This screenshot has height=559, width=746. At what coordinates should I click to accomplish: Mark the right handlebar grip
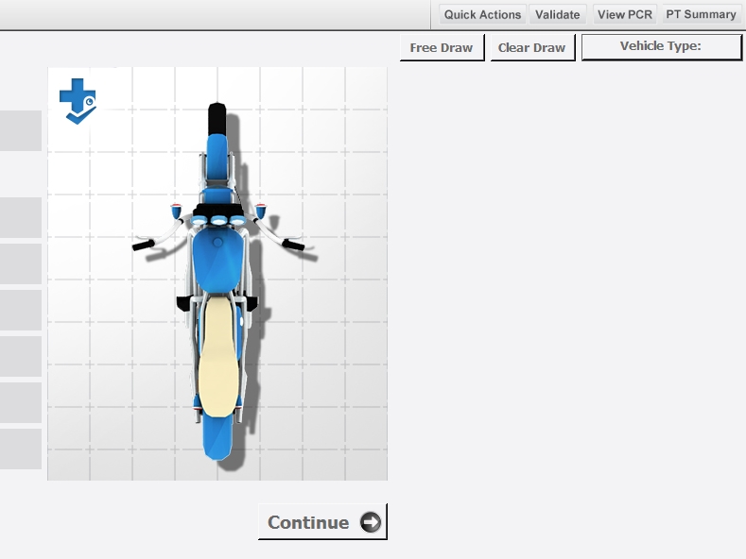pos(293,245)
